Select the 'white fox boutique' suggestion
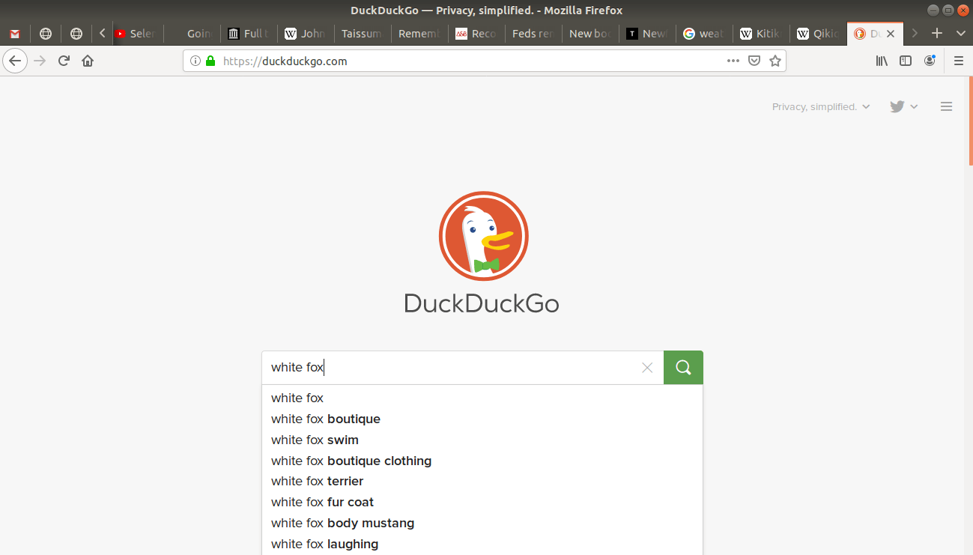973x555 pixels. tap(482, 419)
